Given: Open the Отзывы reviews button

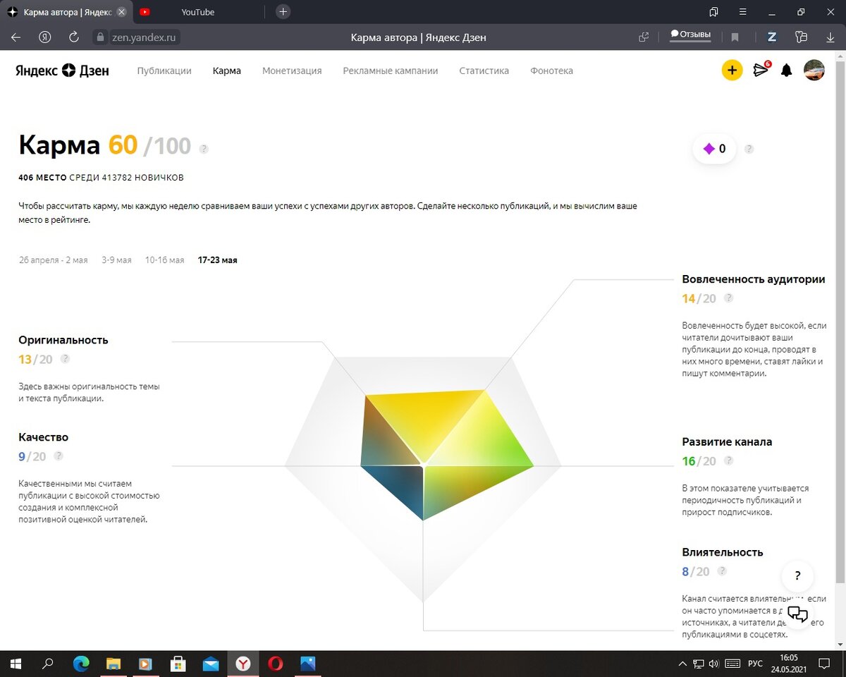Looking at the screenshot, I should pyautogui.click(x=691, y=35).
